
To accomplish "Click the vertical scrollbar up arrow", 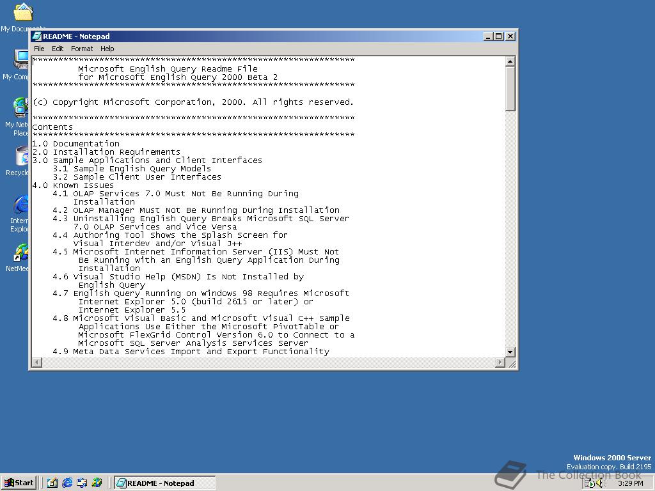I will click(510, 61).
